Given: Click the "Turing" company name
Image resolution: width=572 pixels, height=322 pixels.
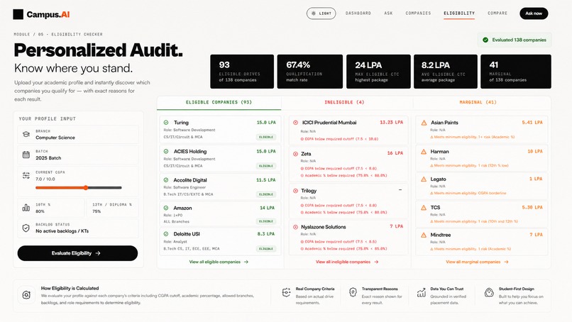Looking at the screenshot, I should [181, 123].
